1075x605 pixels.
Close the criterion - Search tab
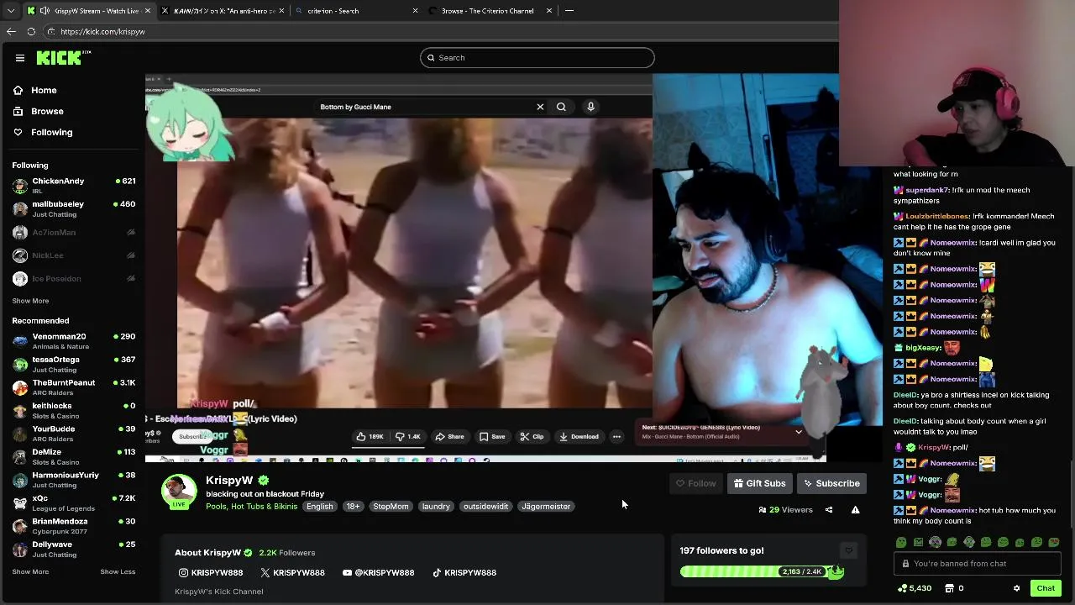(x=415, y=11)
